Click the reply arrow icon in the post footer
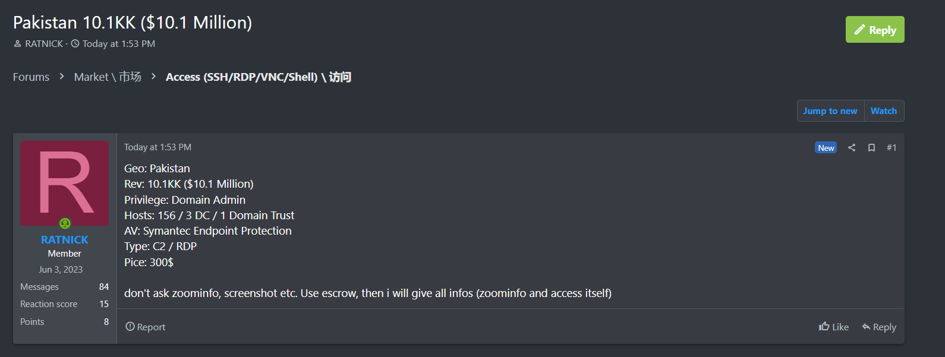The image size is (945, 357). coord(866,327)
